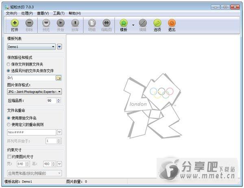Start processing with the 开始 icon
Screen dimensions: 244x188
click(x=61, y=23)
